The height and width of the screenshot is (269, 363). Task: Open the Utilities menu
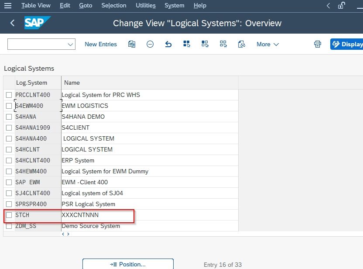pos(146,6)
